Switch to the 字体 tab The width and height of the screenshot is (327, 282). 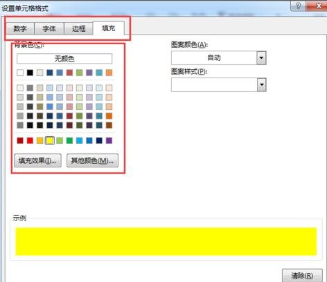click(x=49, y=28)
